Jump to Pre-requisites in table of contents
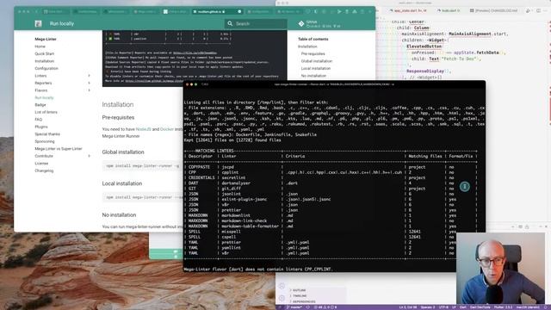Screen dimensions: 551x310 click(x=313, y=53)
